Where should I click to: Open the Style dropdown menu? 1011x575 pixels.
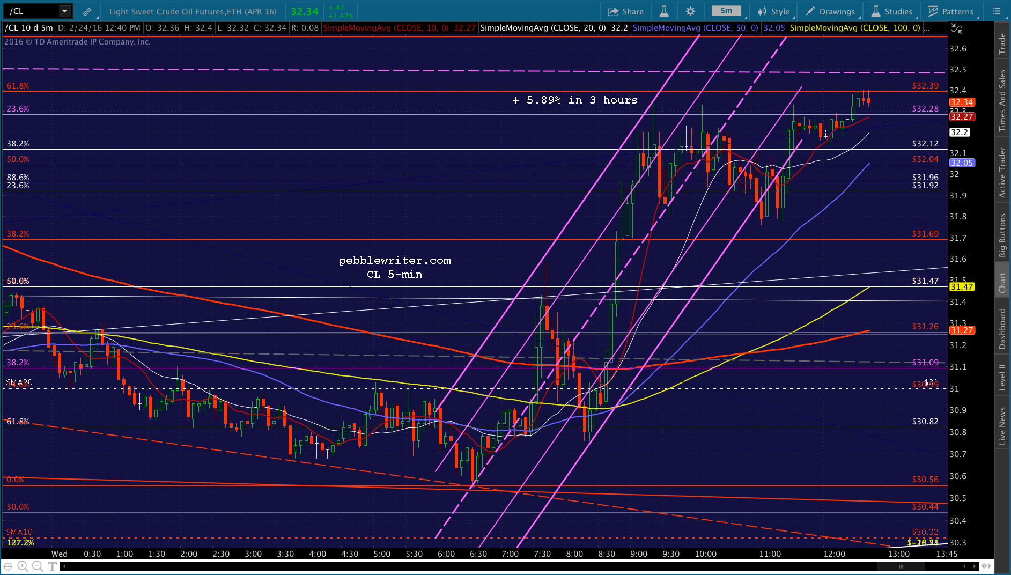(773, 11)
